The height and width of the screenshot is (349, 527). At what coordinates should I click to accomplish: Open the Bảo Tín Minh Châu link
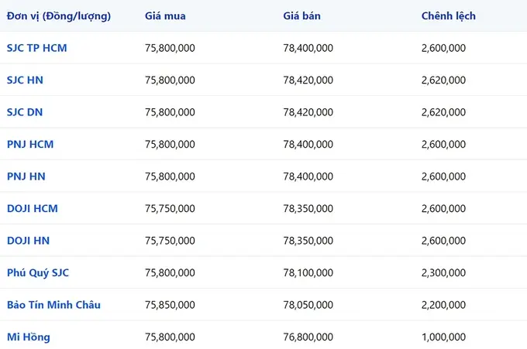coord(53,305)
